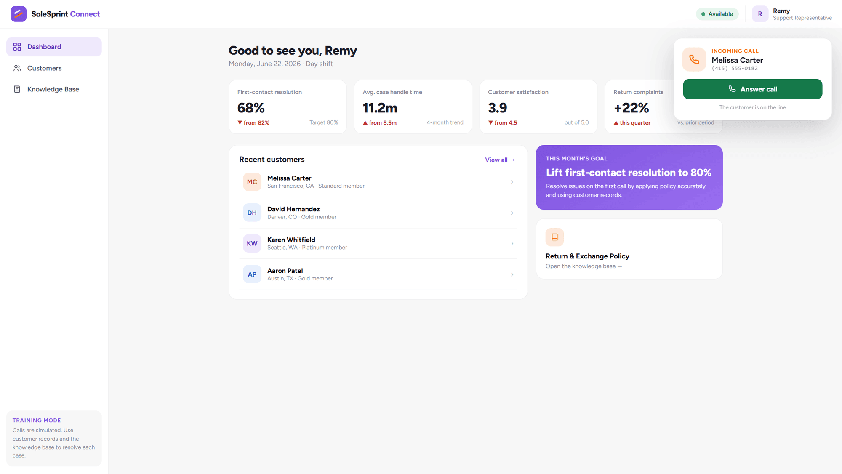Open Melissa Carter's customer name
This screenshot has height=474, width=842.
(x=289, y=178)
